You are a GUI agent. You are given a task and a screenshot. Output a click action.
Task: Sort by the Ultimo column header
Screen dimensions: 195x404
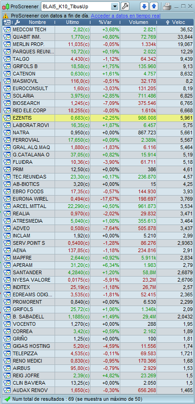72,23
